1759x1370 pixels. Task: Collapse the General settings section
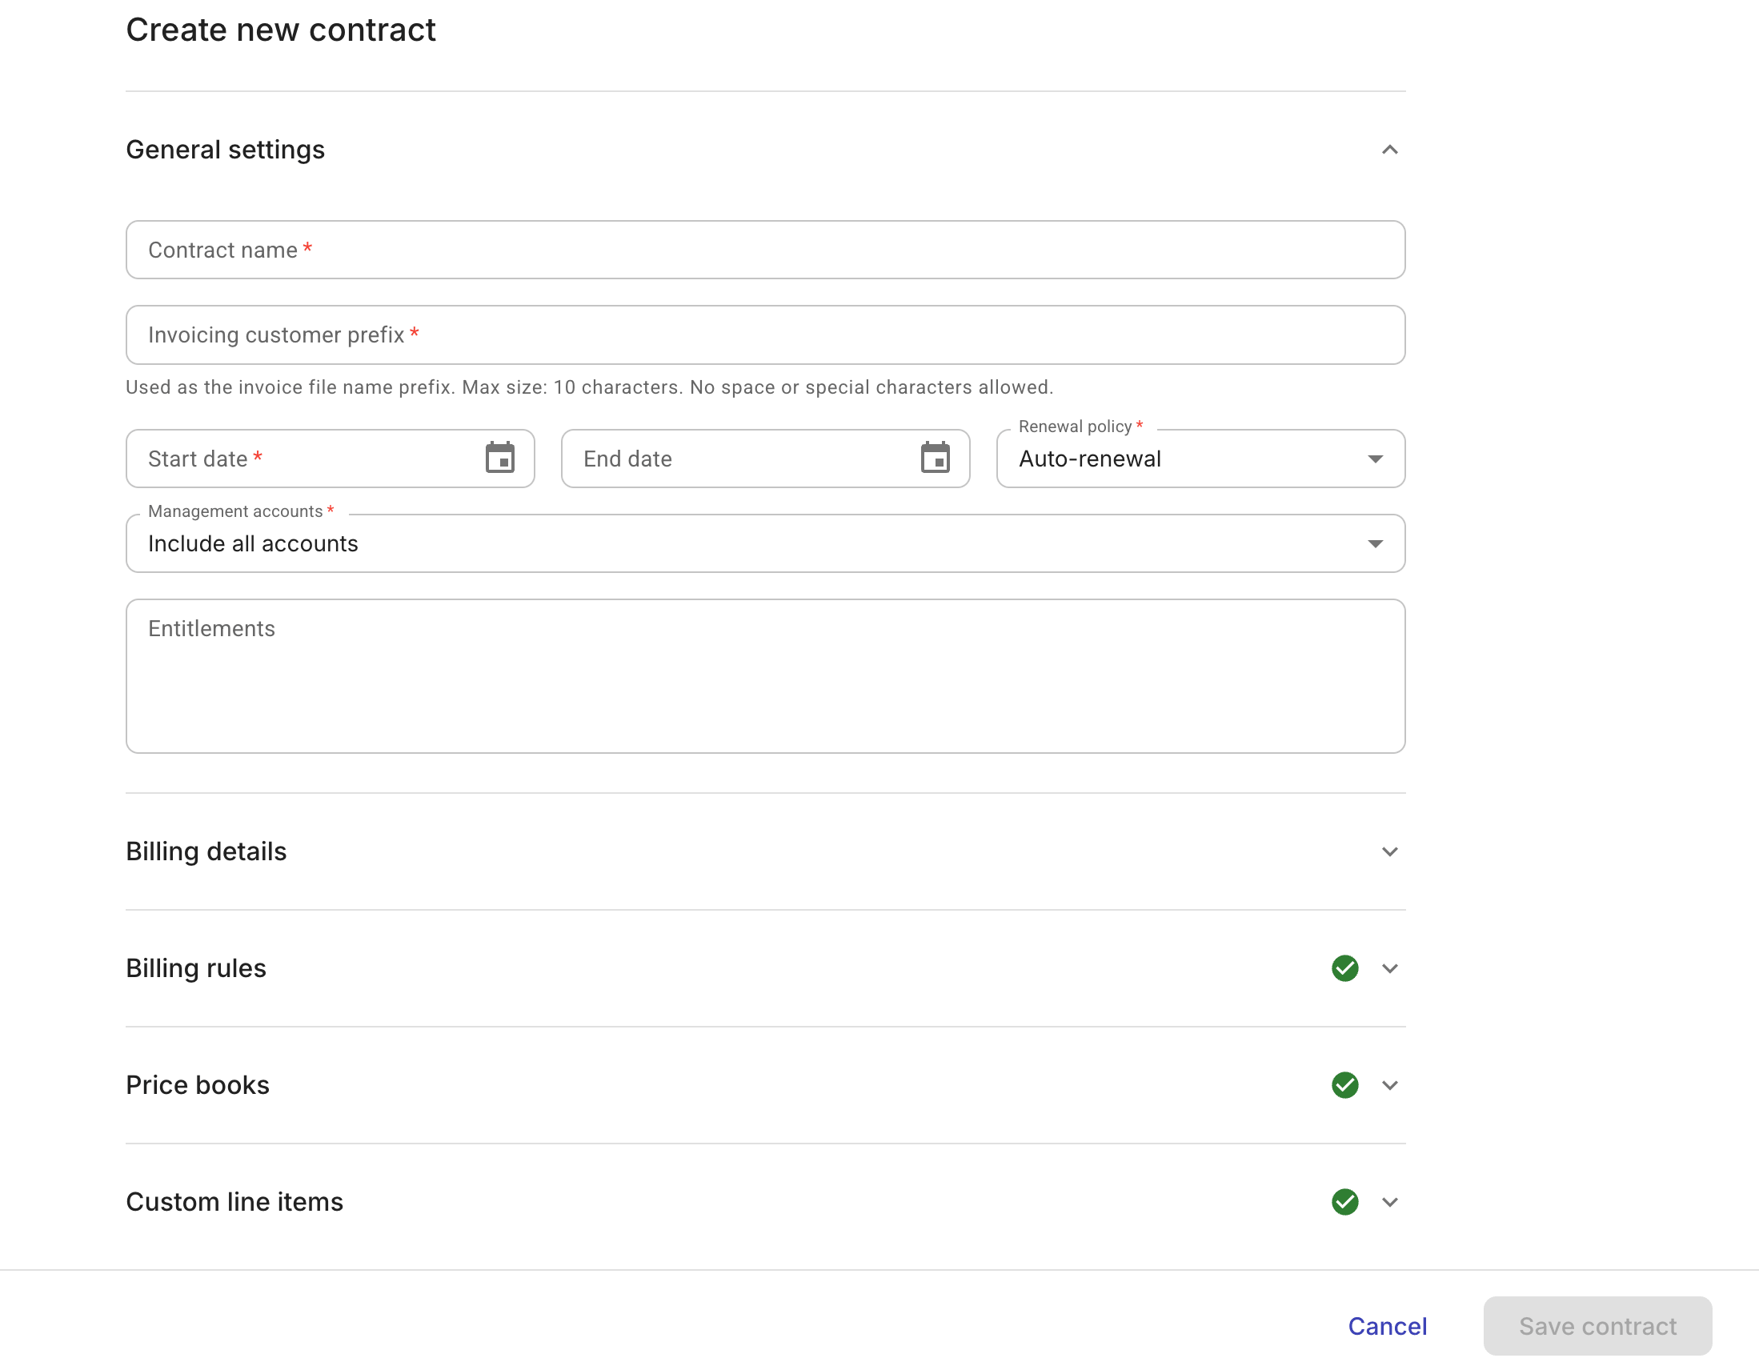click(x=1388, y=150)
